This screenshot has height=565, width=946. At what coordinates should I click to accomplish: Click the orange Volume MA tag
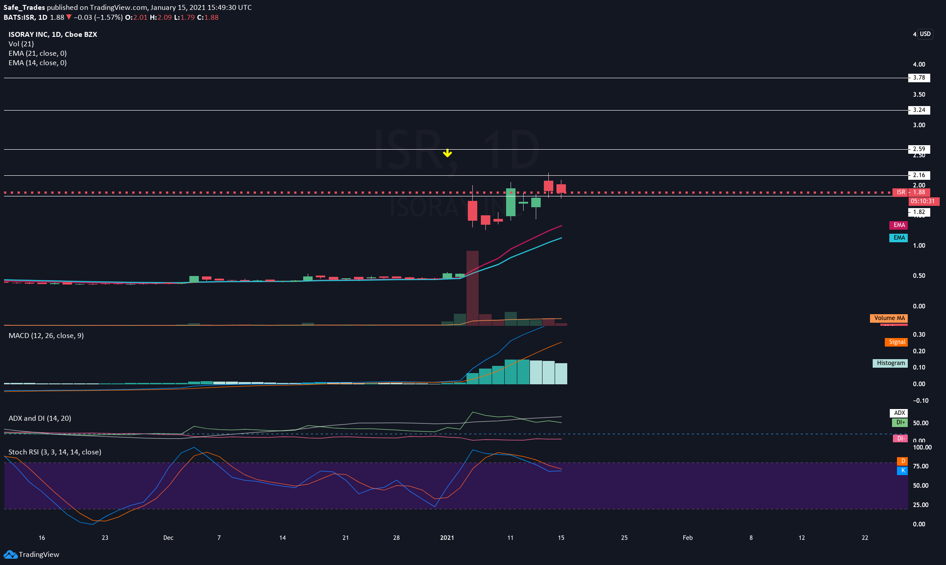point(889,318)
